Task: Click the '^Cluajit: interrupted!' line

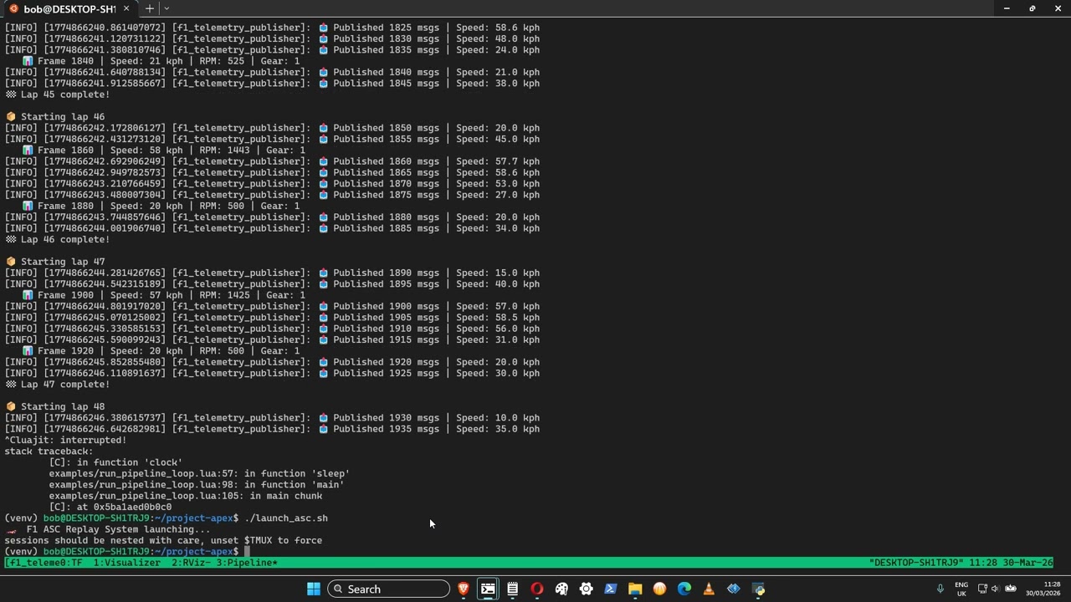Action: pyautogui.click(x=65, y=440)
